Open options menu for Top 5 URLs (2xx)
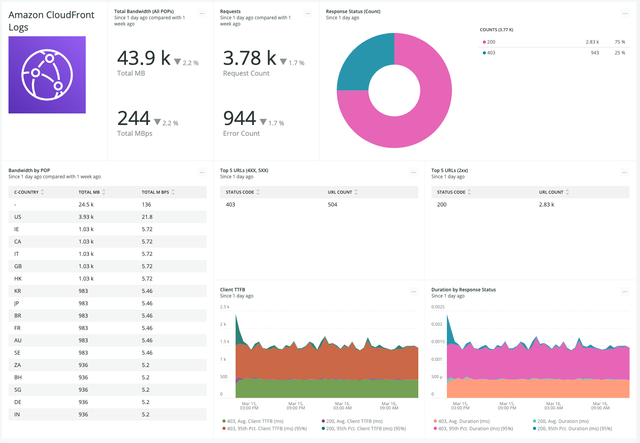This screenshot has width=640, height=443. coord(625,172)
